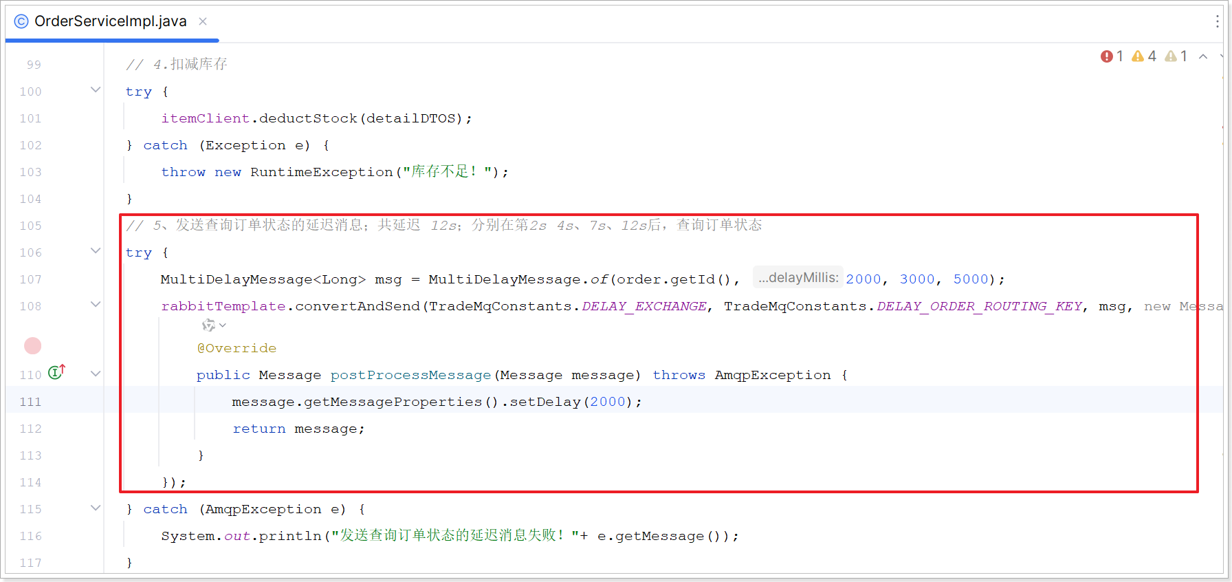The image size is (1232, 582).
Task: Open the editor tab options menu
Action: click(x=1217, y=21)
